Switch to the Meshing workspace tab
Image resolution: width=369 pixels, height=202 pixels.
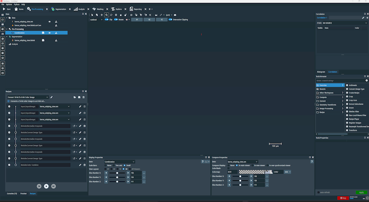(x=99, y=9)
